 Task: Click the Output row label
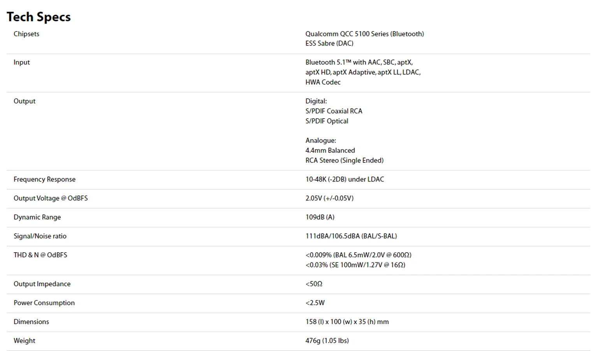[x=24, y=101]
